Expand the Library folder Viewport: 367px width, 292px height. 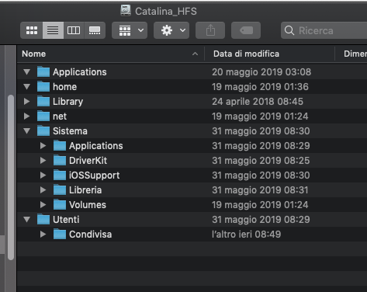pyautogui.click(x=26, y=101)
